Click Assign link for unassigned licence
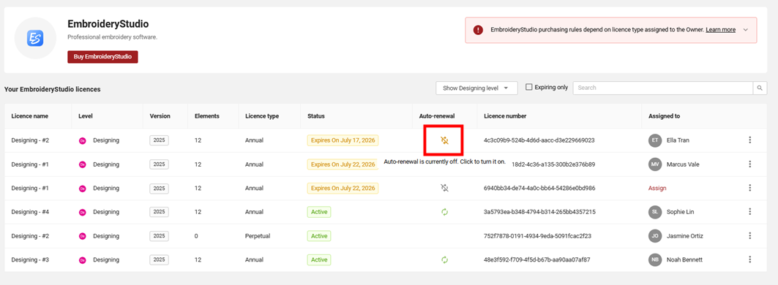 [657, 188]
